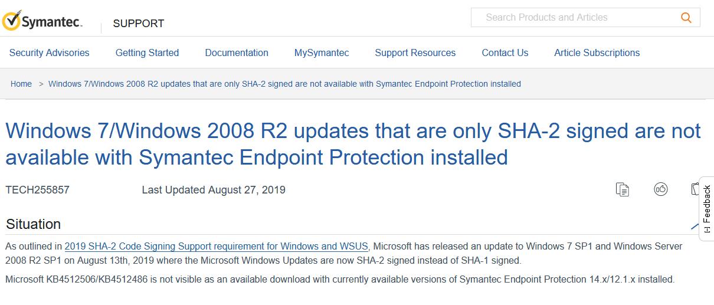Open the Security Advisories menu
Screen dimensions: 714x305
tap(49, 53)
